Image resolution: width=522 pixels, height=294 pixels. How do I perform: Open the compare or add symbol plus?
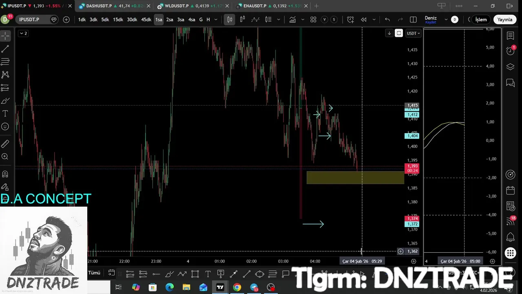point(66,20)
